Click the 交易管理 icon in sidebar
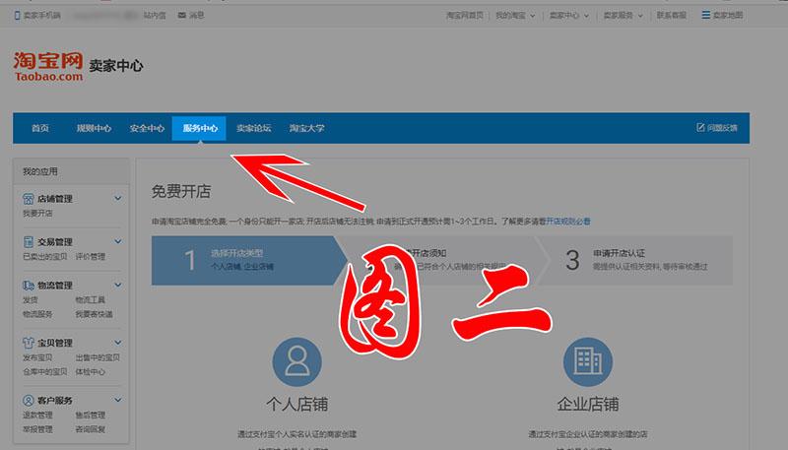 coord(29,242)
